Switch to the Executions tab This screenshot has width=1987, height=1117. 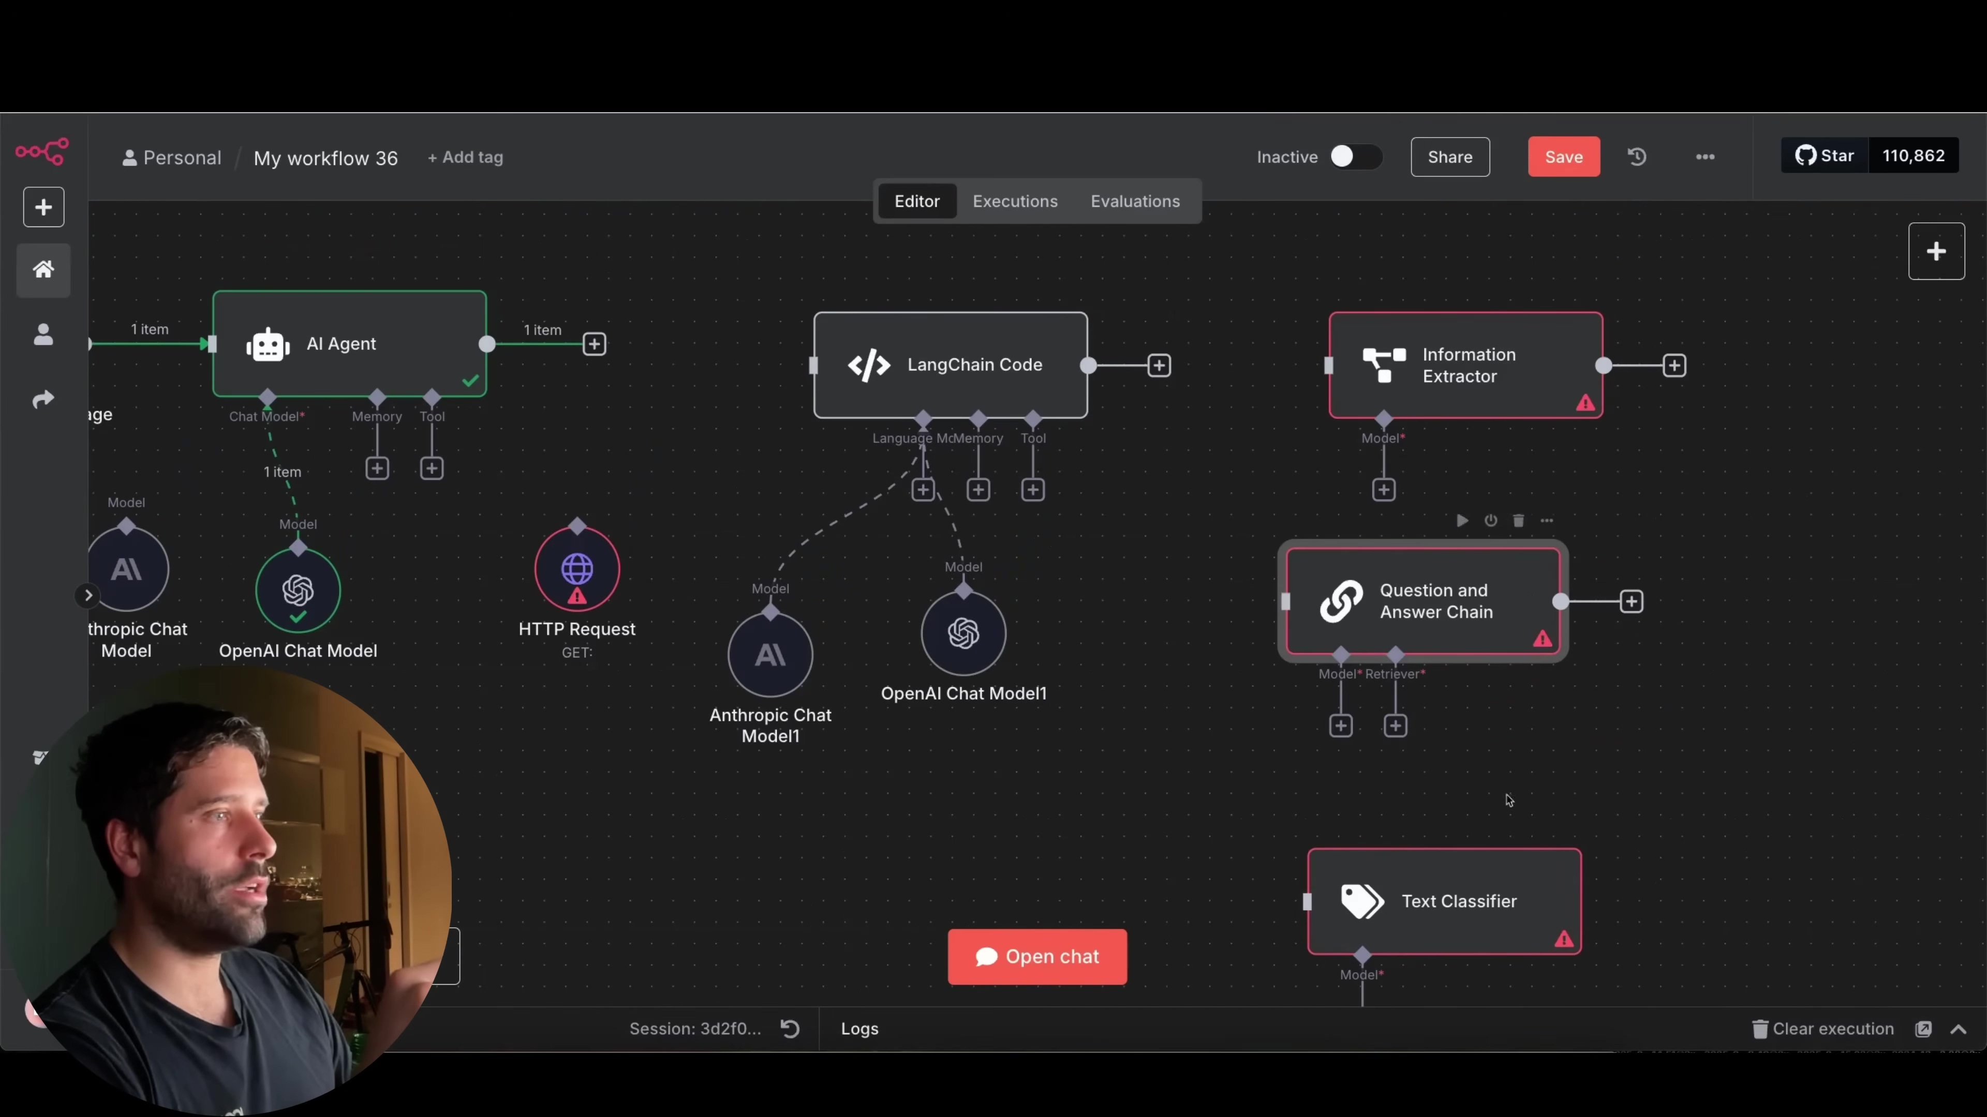[x=1015, y=201]
